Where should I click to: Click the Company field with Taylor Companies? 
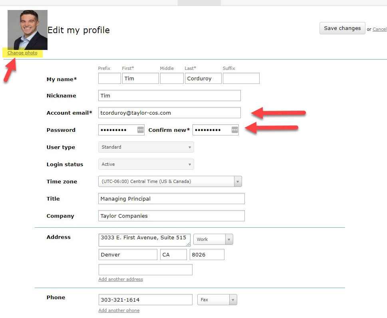point(171,216)
